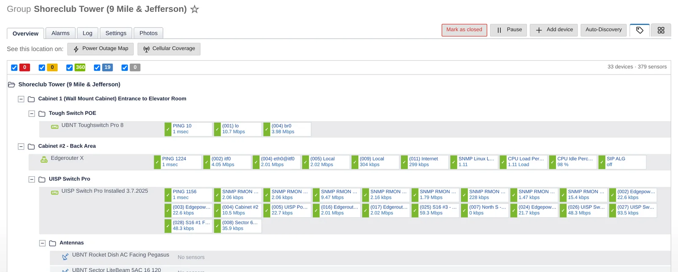The image size is (678, 272).
Task: Star the Shoreclub Tower group as favorite
Action: (x=195, y=9)
